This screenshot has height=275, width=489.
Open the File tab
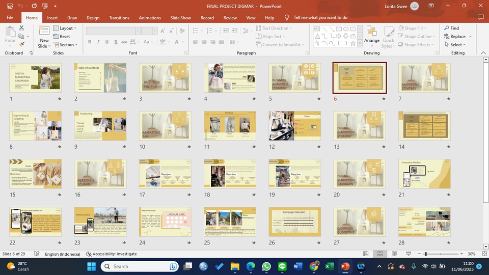click(x=10, y=17)
